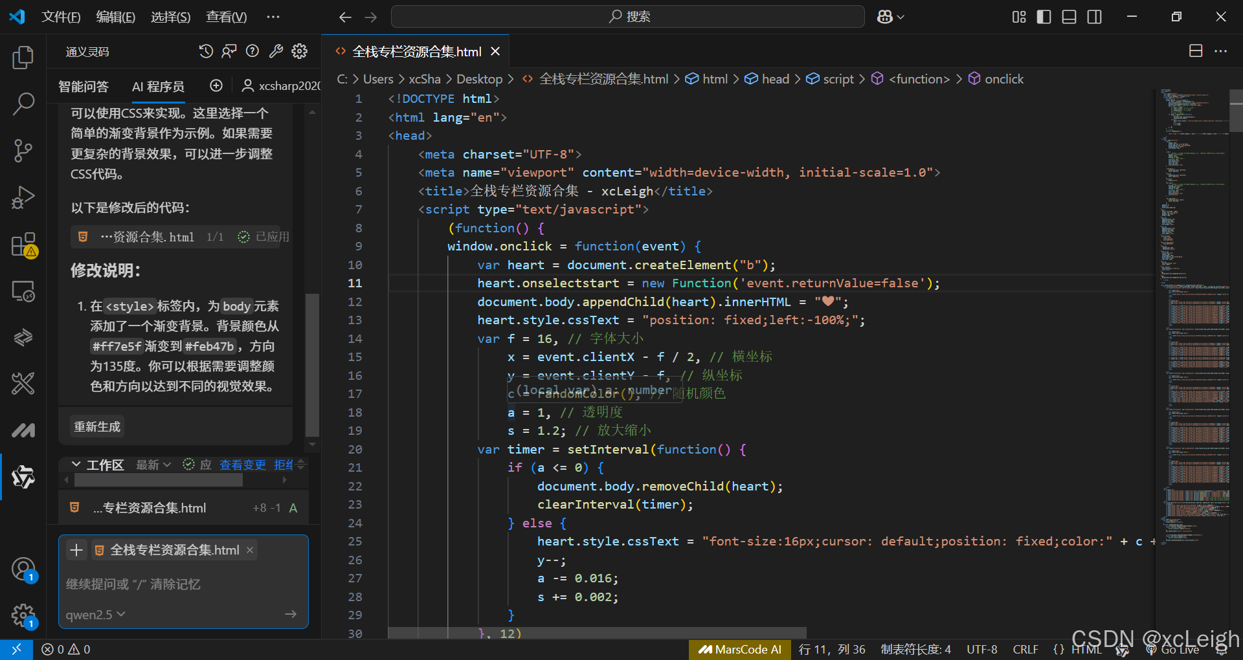Open the Remote Explorer view
1243x660 pixels.
[x=23, y=291]
